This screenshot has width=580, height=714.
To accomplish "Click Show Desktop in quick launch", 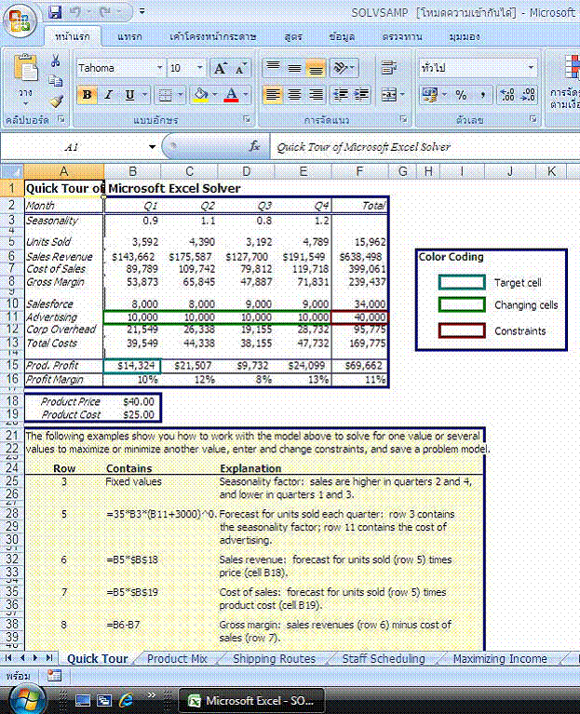I will [83, 700].
